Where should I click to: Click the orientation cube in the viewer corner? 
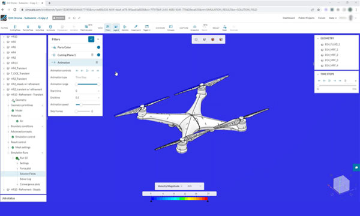[x=341, y=184]
